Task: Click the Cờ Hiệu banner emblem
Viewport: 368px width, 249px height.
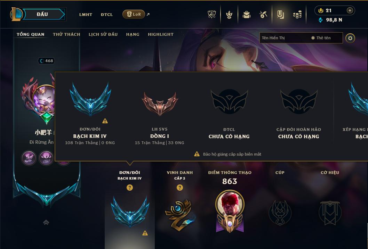Action: (330, 213)
